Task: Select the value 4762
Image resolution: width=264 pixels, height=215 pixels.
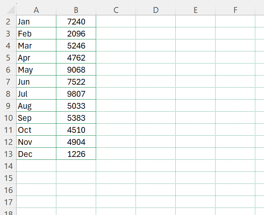Action: pyautogui.click(x=76, y=58)
